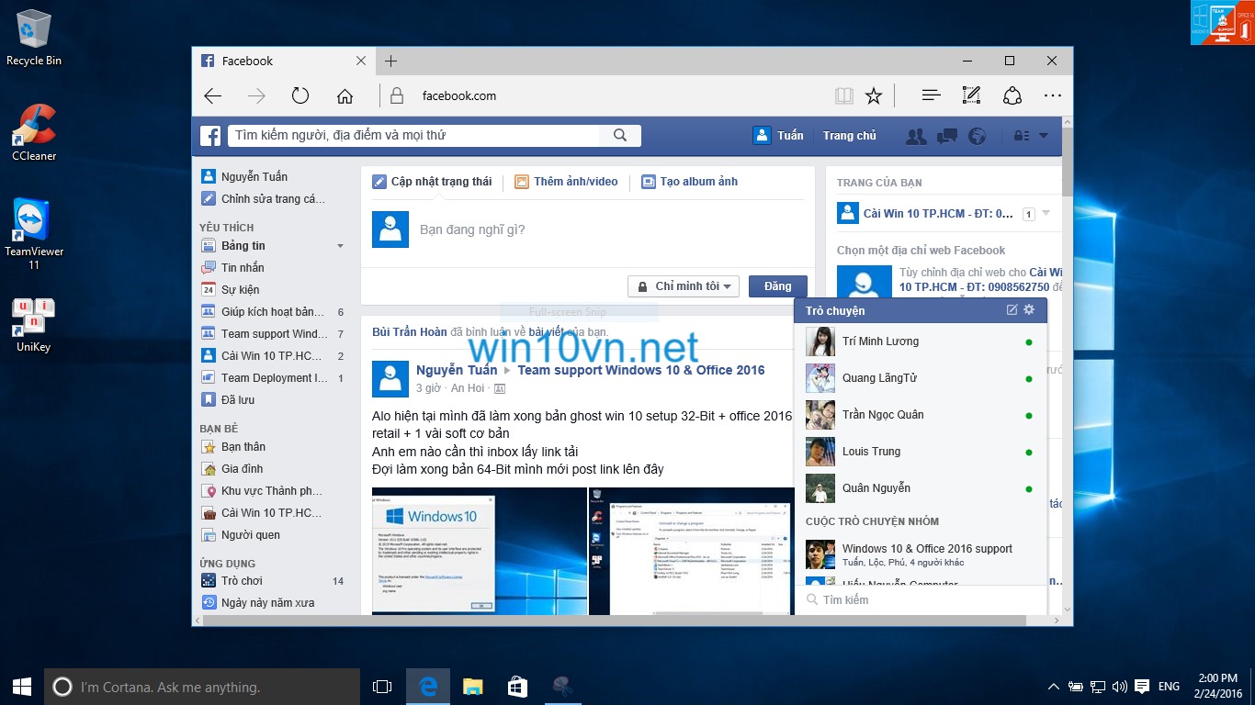Click the Cortana search box
Viewport: 1255px width, 705px height.
point(202,687)
